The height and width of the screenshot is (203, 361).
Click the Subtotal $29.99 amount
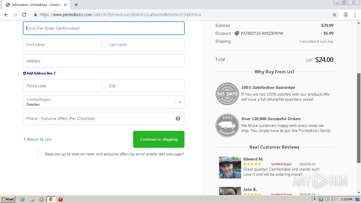327,25
